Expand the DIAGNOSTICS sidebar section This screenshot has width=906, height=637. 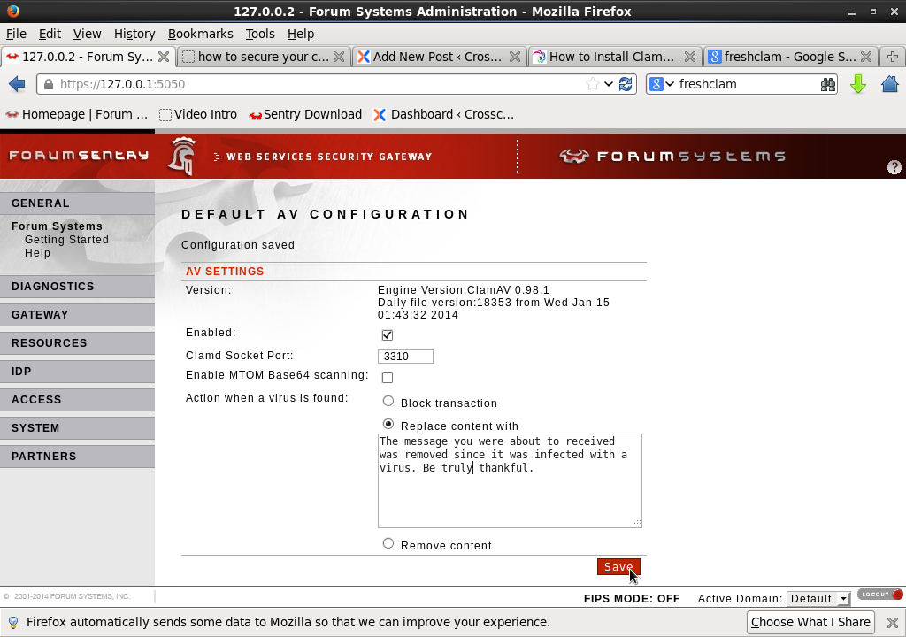pos(78,287)
